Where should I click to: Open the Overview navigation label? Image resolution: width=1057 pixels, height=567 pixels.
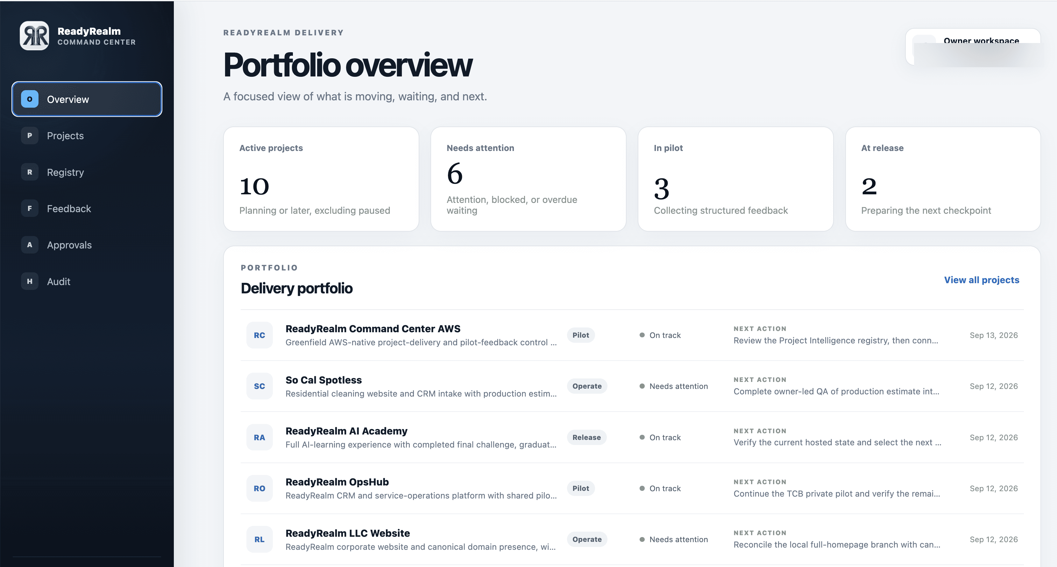(x=68, y=99)
